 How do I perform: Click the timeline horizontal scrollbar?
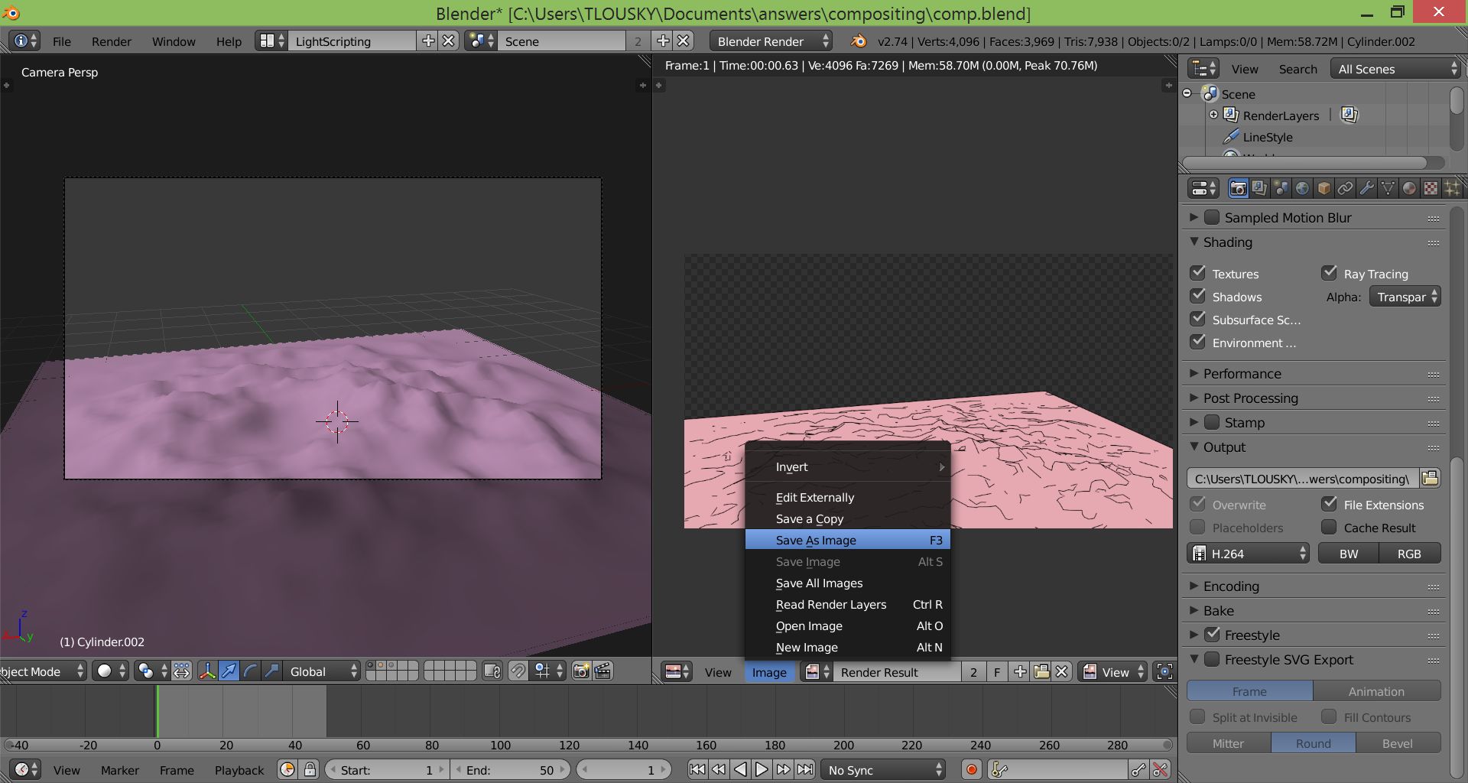coord(587,745)
